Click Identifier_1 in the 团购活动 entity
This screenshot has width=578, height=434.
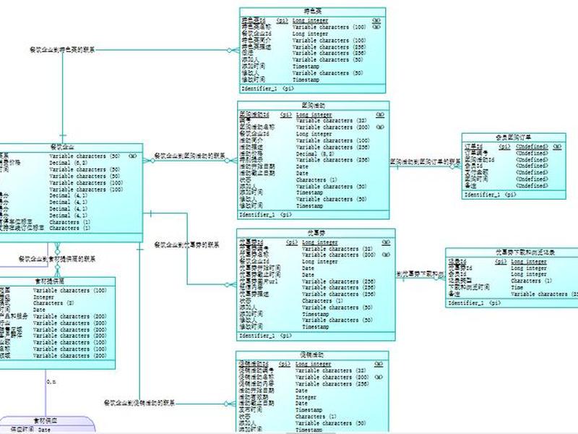click(257, 214)
